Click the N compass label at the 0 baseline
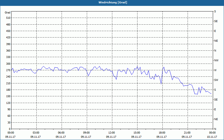Viewport: 224px width, 140px height. click(215, 129)
